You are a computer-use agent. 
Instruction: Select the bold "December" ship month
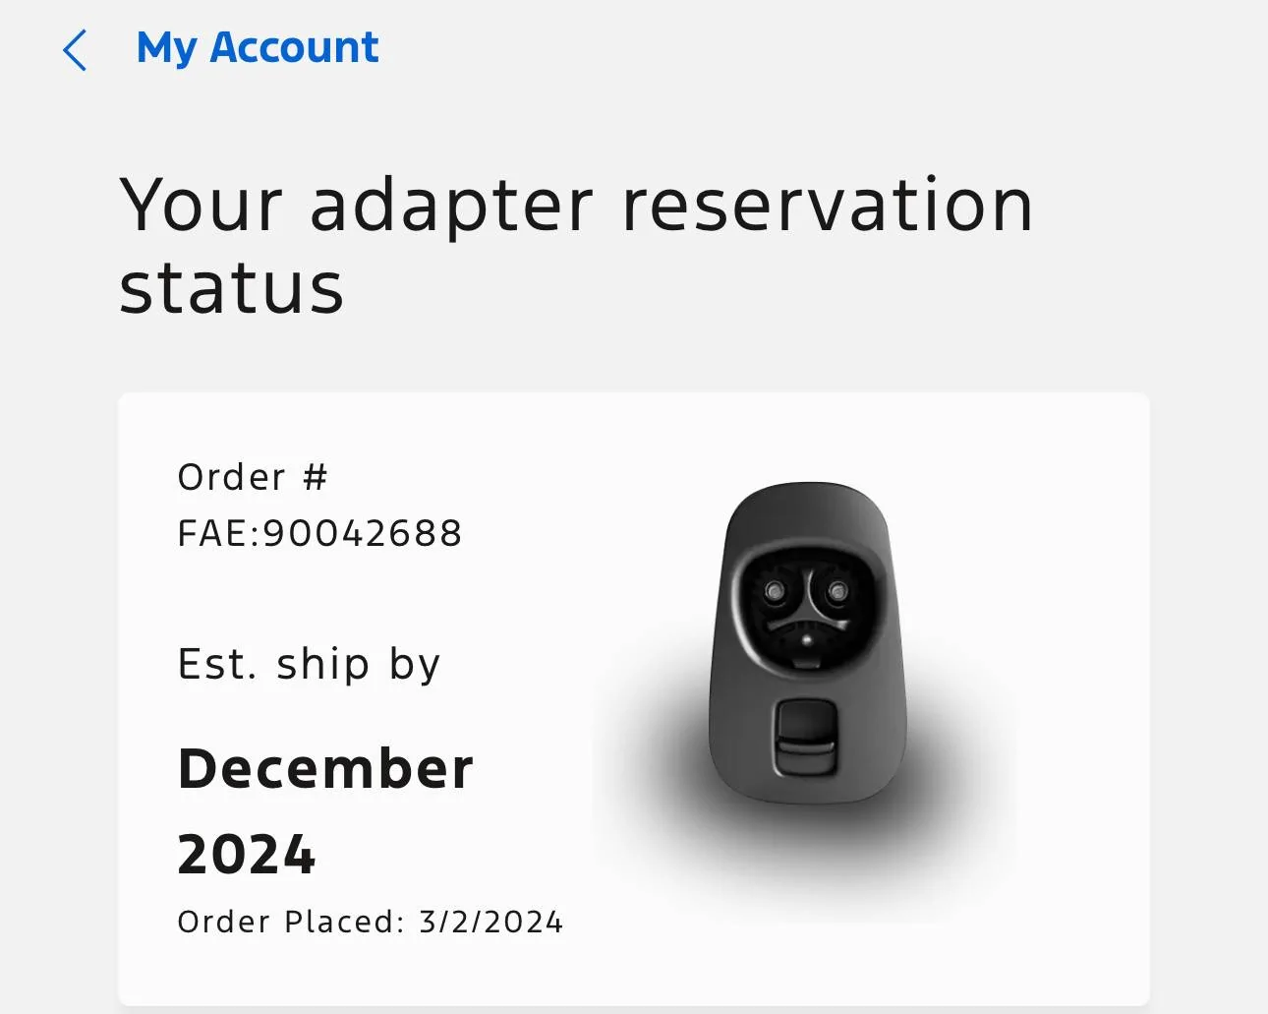325,768
